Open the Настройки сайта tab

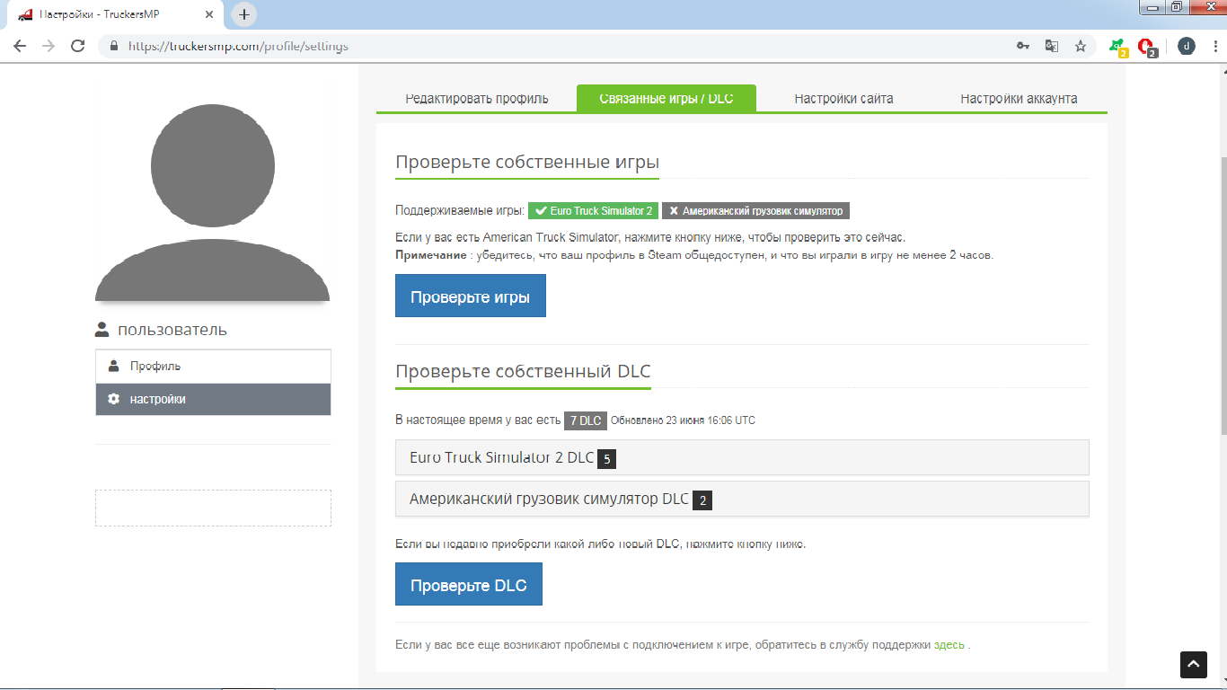pos(843,99)
